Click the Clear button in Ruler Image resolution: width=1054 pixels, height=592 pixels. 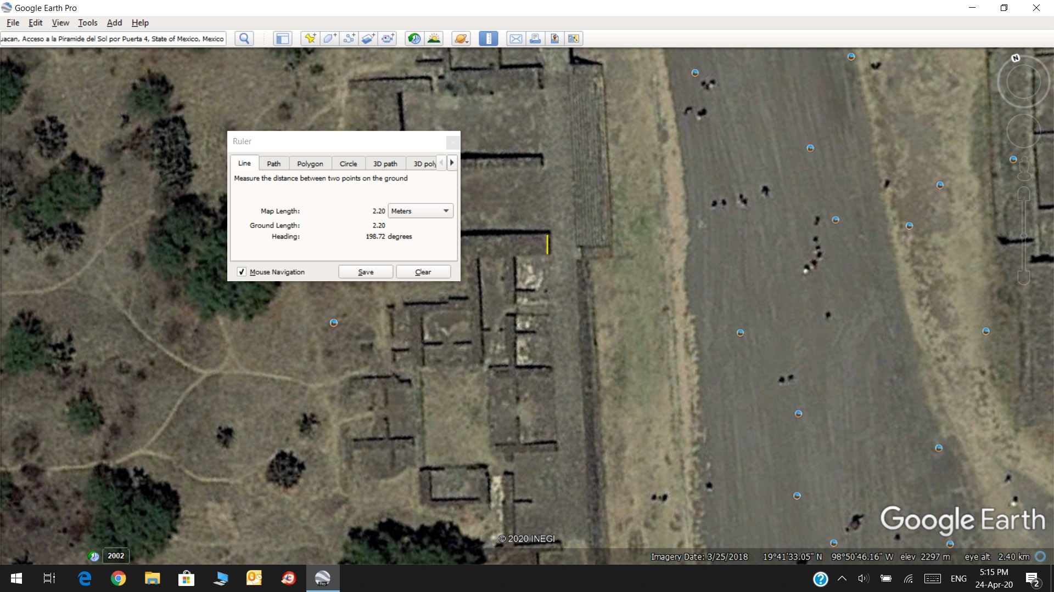tap(423, 272)
